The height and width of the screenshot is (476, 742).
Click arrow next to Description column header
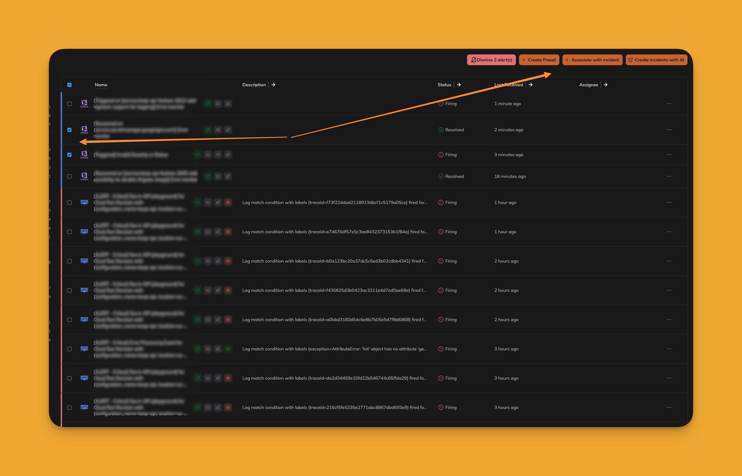pos(273,85)
